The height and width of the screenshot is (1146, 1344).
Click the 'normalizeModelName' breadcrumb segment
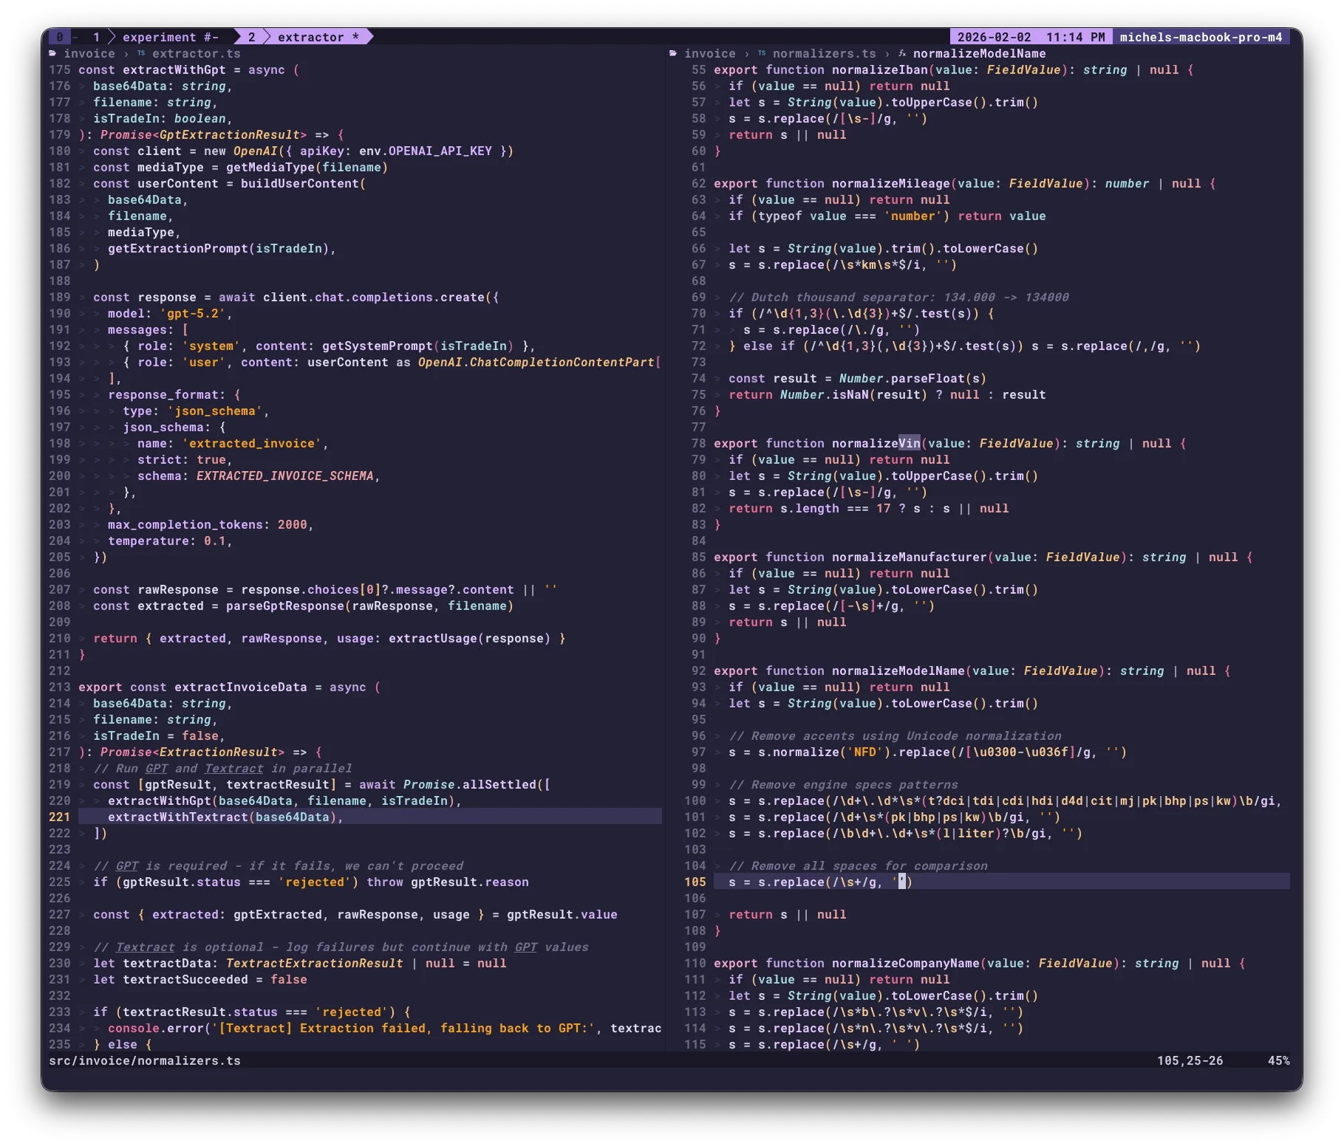pyautogui.click(x=980, y=53)
